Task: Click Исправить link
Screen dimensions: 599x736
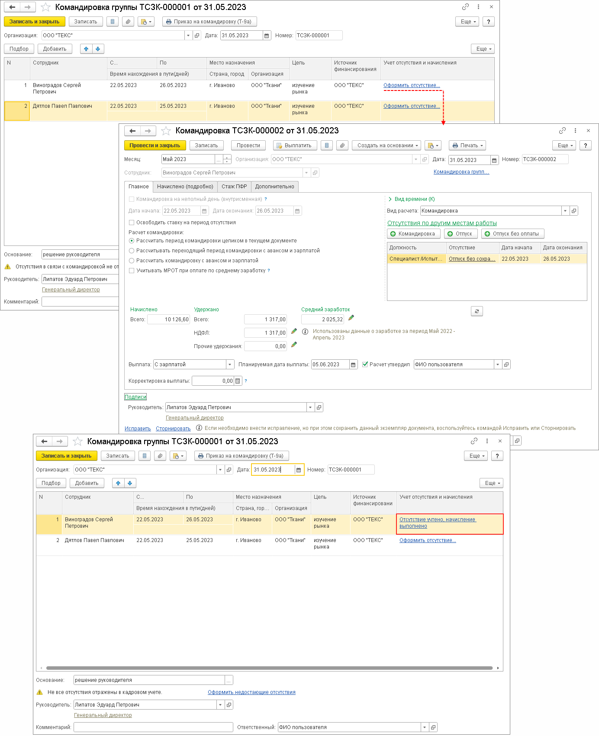Action: (138, 429)
